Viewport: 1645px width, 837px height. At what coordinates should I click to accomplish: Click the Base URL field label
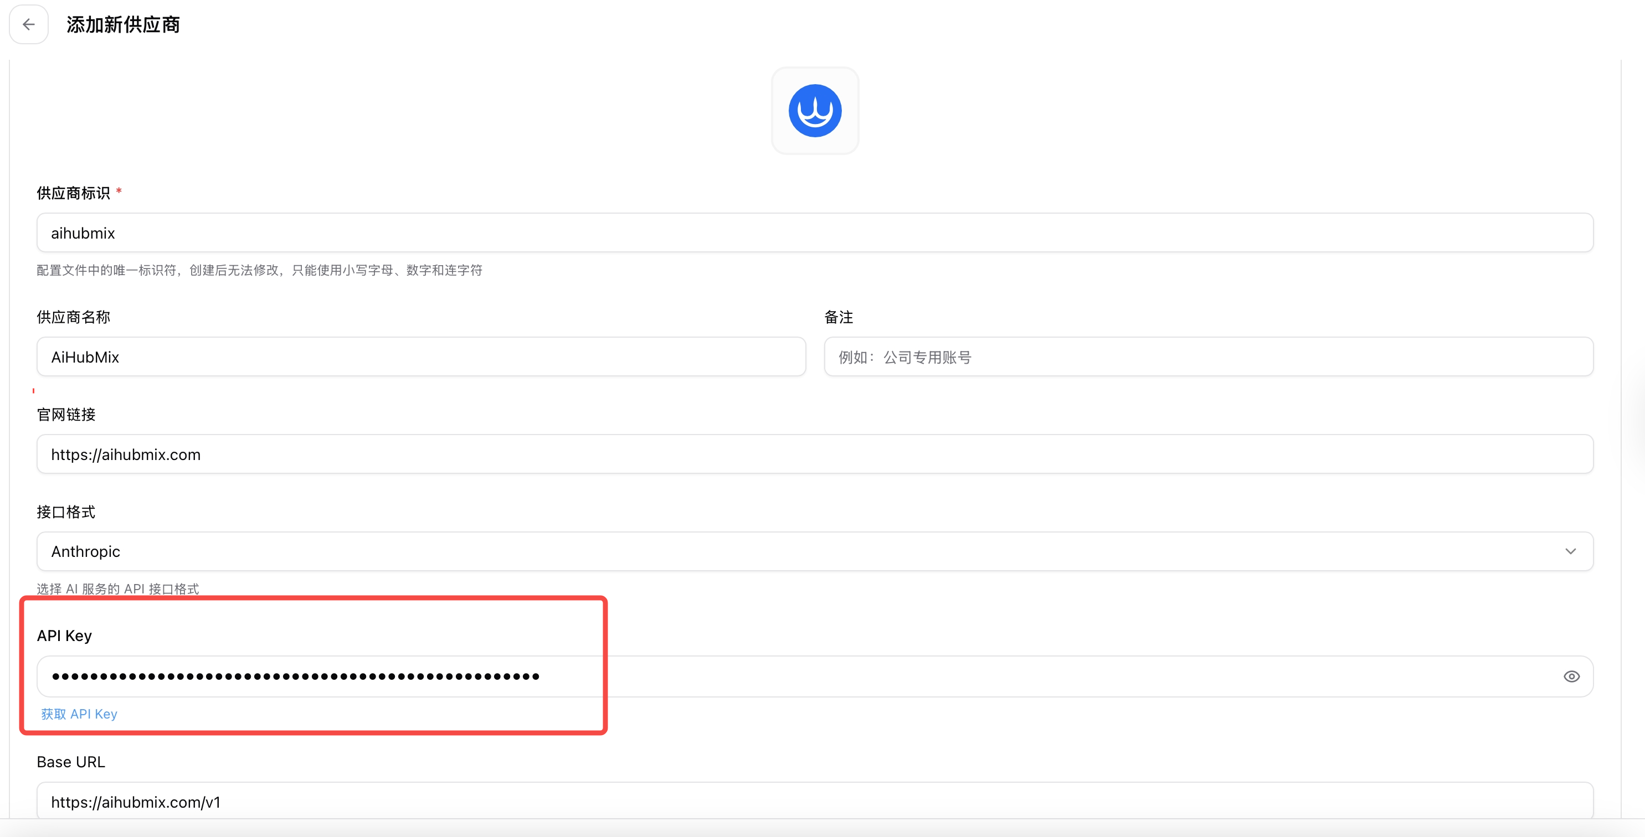[x=71, y=762]
